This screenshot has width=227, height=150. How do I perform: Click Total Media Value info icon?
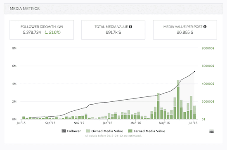(x=130, y=27)
